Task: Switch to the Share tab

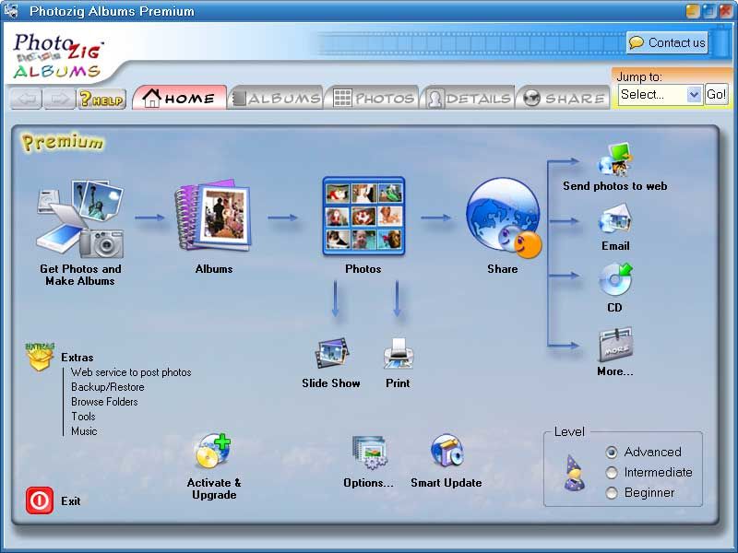Action: point(564,98)
